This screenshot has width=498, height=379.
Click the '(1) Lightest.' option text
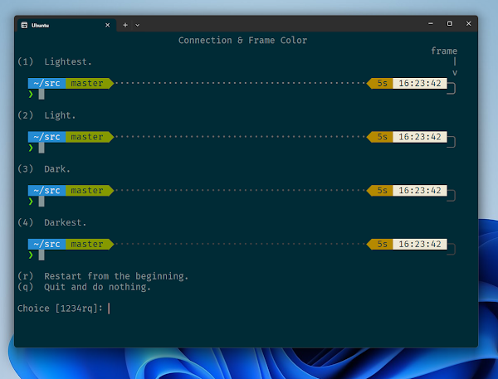click(55, 61)
